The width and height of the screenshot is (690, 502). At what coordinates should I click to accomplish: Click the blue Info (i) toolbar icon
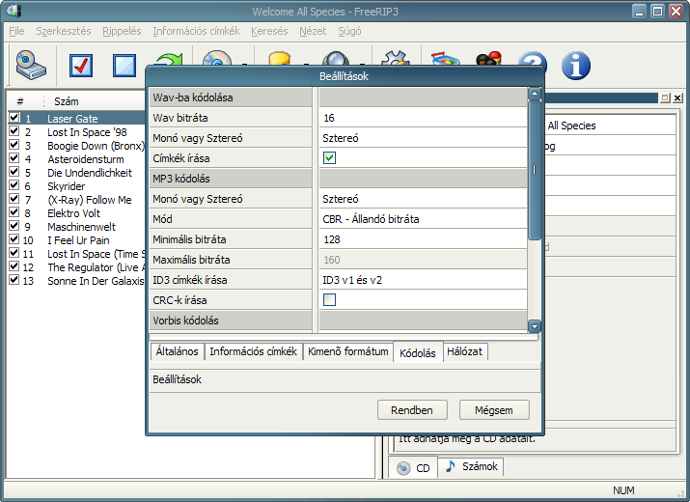point(575,66)
